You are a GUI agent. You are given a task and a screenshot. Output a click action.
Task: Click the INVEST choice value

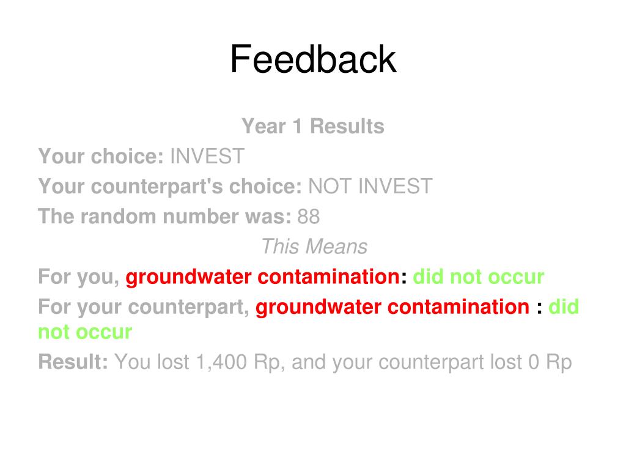coord(207,156)
